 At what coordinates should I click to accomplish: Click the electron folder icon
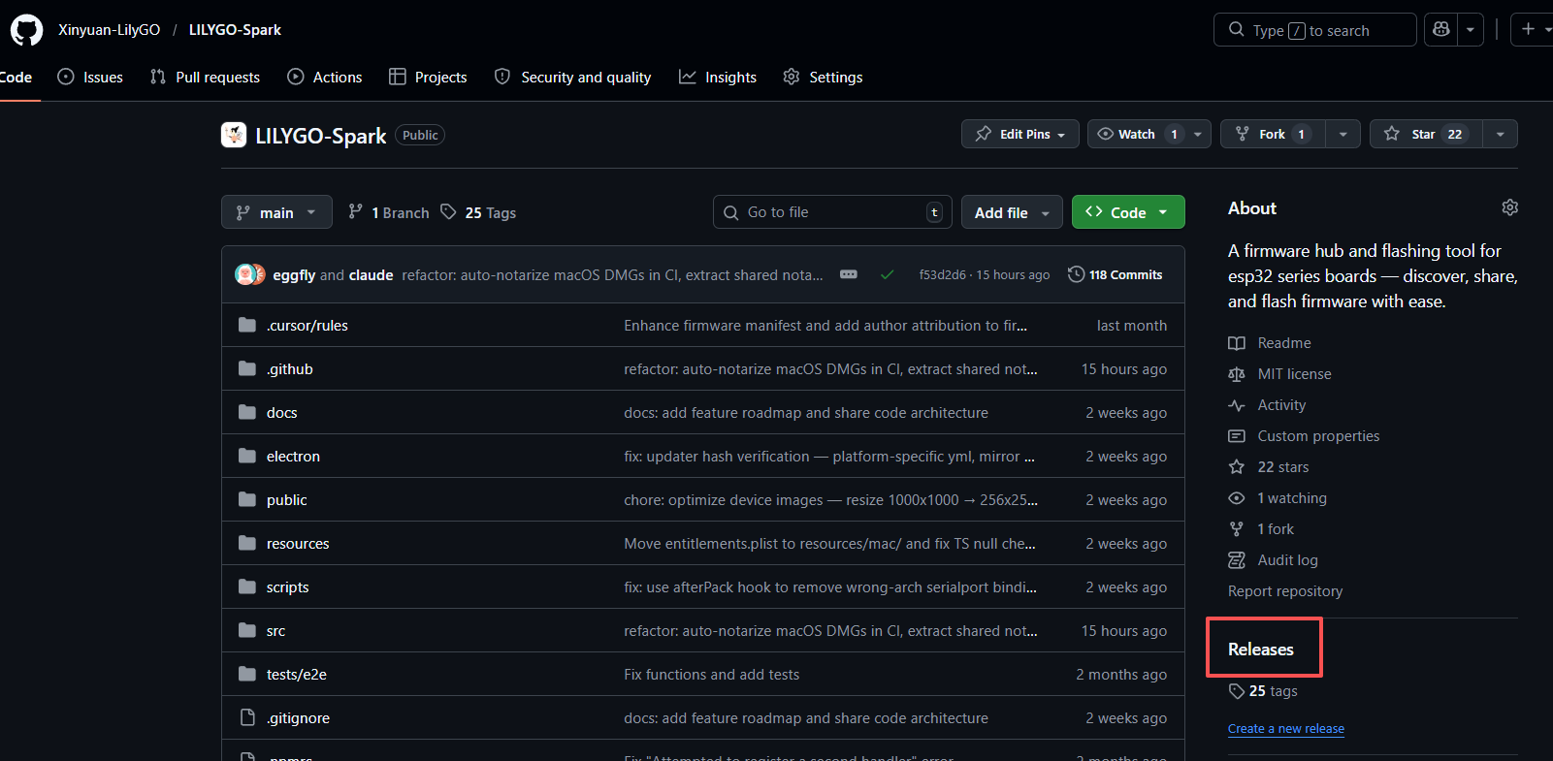pos(247,456)
